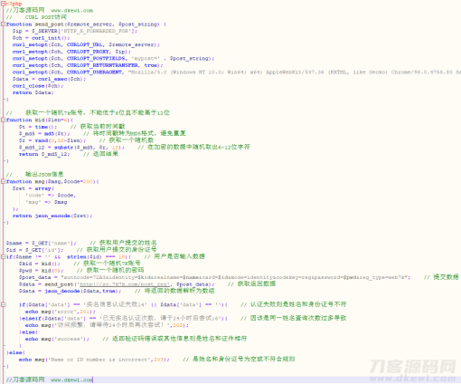This screenshot has height=384, width=461.
Task: Click the '$kid = kid();' statement
Action: pyautogui.click(x=40, y=264)
